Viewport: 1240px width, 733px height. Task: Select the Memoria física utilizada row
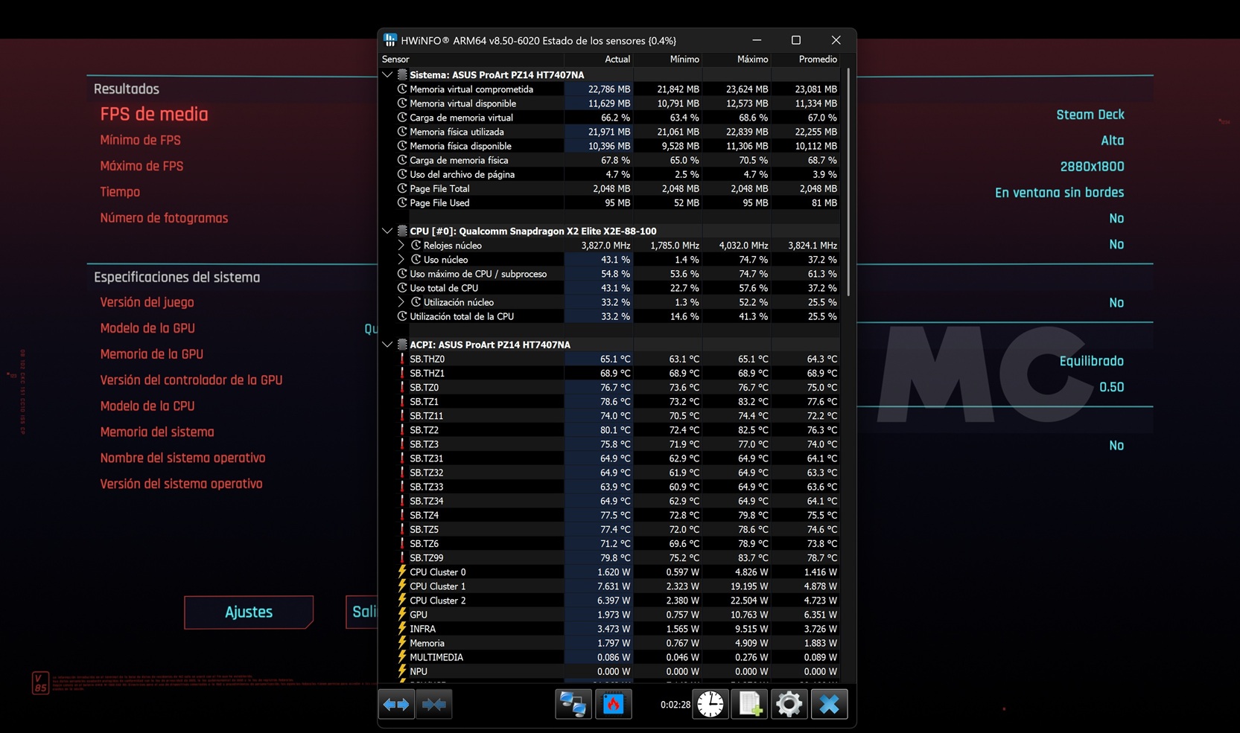tap(611, 132)
